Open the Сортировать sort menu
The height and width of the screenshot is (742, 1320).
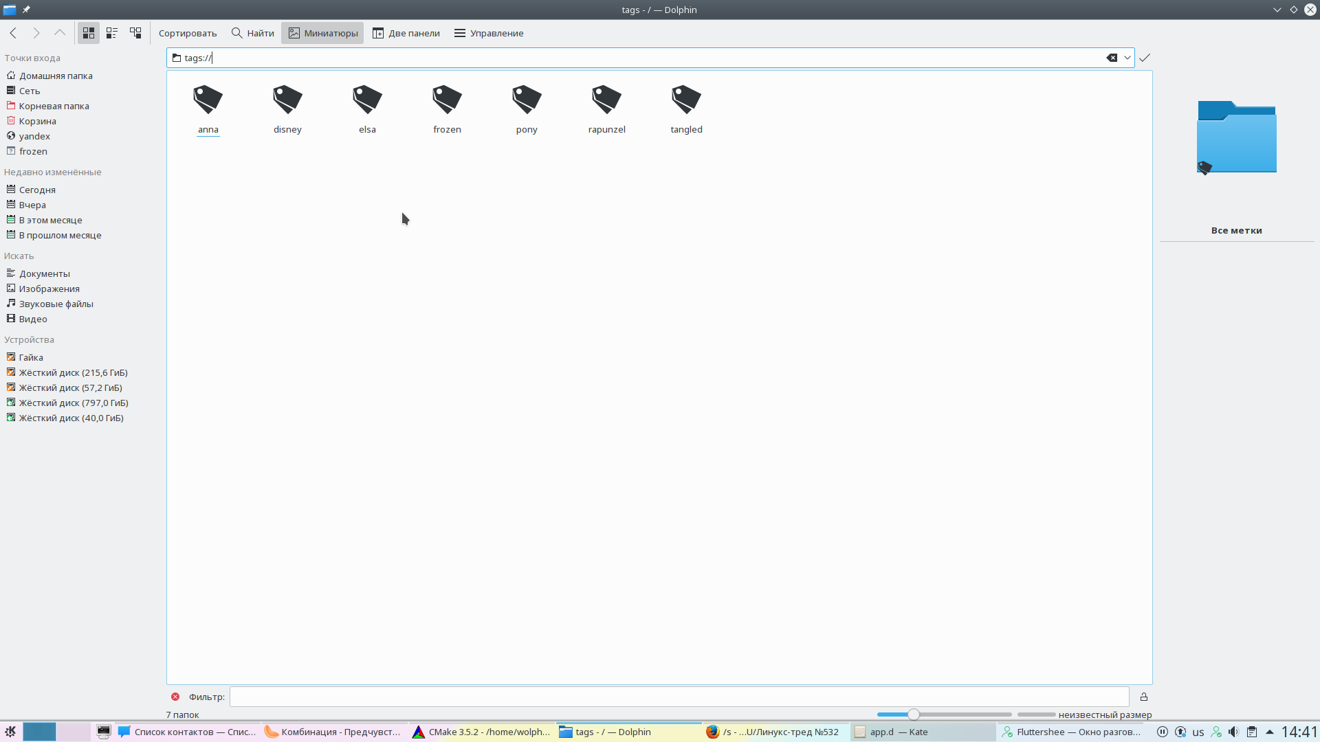(188, 33)
